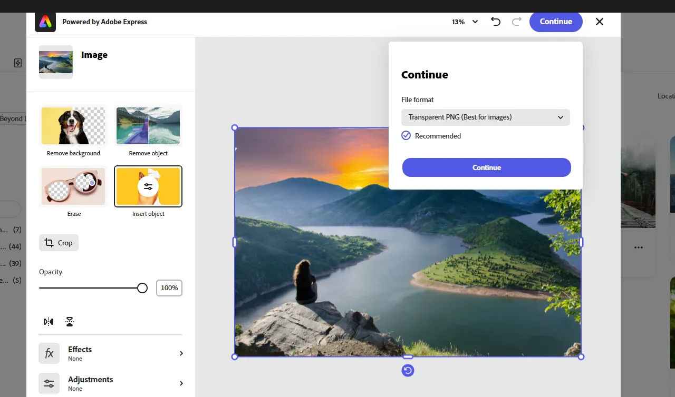
Task: Click the lightning icon in background page
Action: click(18, 63)
